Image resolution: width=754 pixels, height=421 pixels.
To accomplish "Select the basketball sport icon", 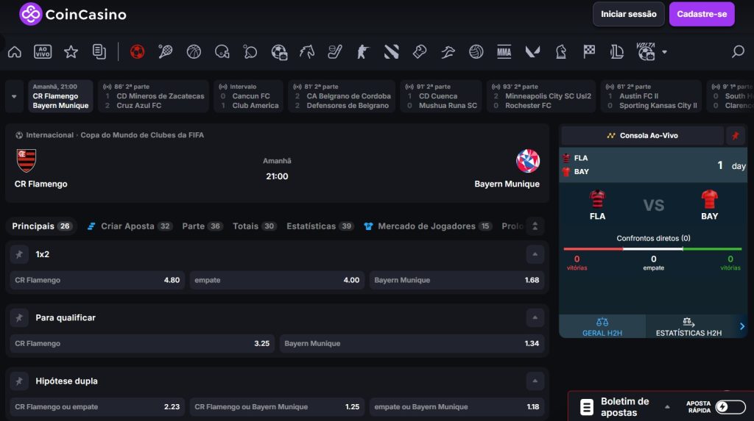I will tap(194, 51).
